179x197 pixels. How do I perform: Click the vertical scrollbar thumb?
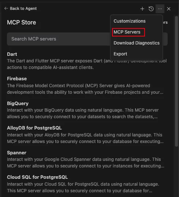pyautogui.click(x=176, y=81)
